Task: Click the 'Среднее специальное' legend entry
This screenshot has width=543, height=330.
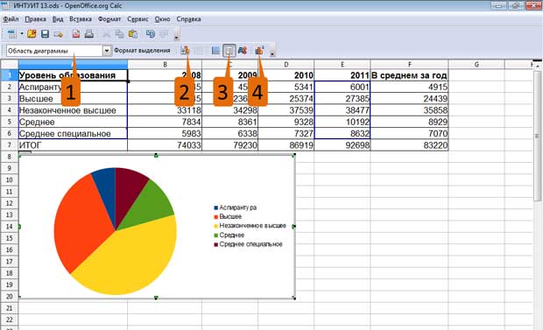Action: 249,244
